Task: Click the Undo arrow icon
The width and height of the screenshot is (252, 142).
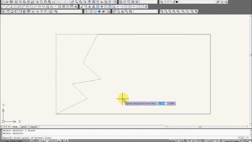Action: pyautogui.click(x=59, y=2)
